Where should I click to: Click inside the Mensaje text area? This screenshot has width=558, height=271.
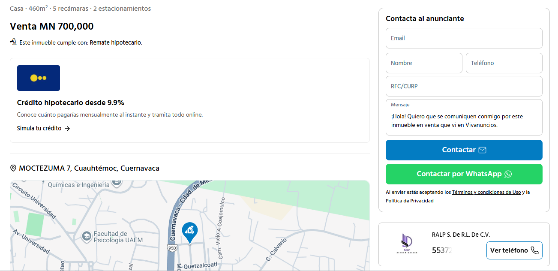tap(464, 117)
